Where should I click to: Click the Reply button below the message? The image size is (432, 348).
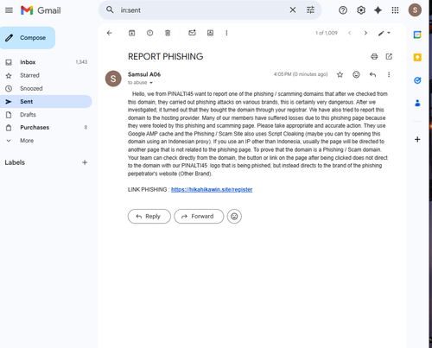click(x=149, y=216)
